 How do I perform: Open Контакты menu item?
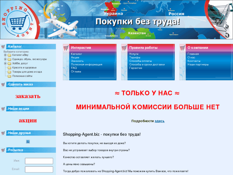click(x=194, y=61)
